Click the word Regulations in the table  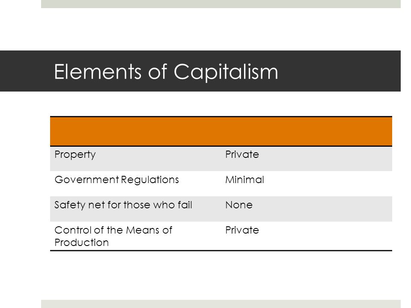[150, 180]
